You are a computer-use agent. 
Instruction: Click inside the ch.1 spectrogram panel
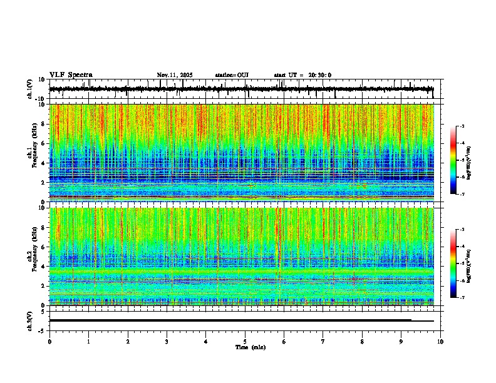[x=242, y=153]
